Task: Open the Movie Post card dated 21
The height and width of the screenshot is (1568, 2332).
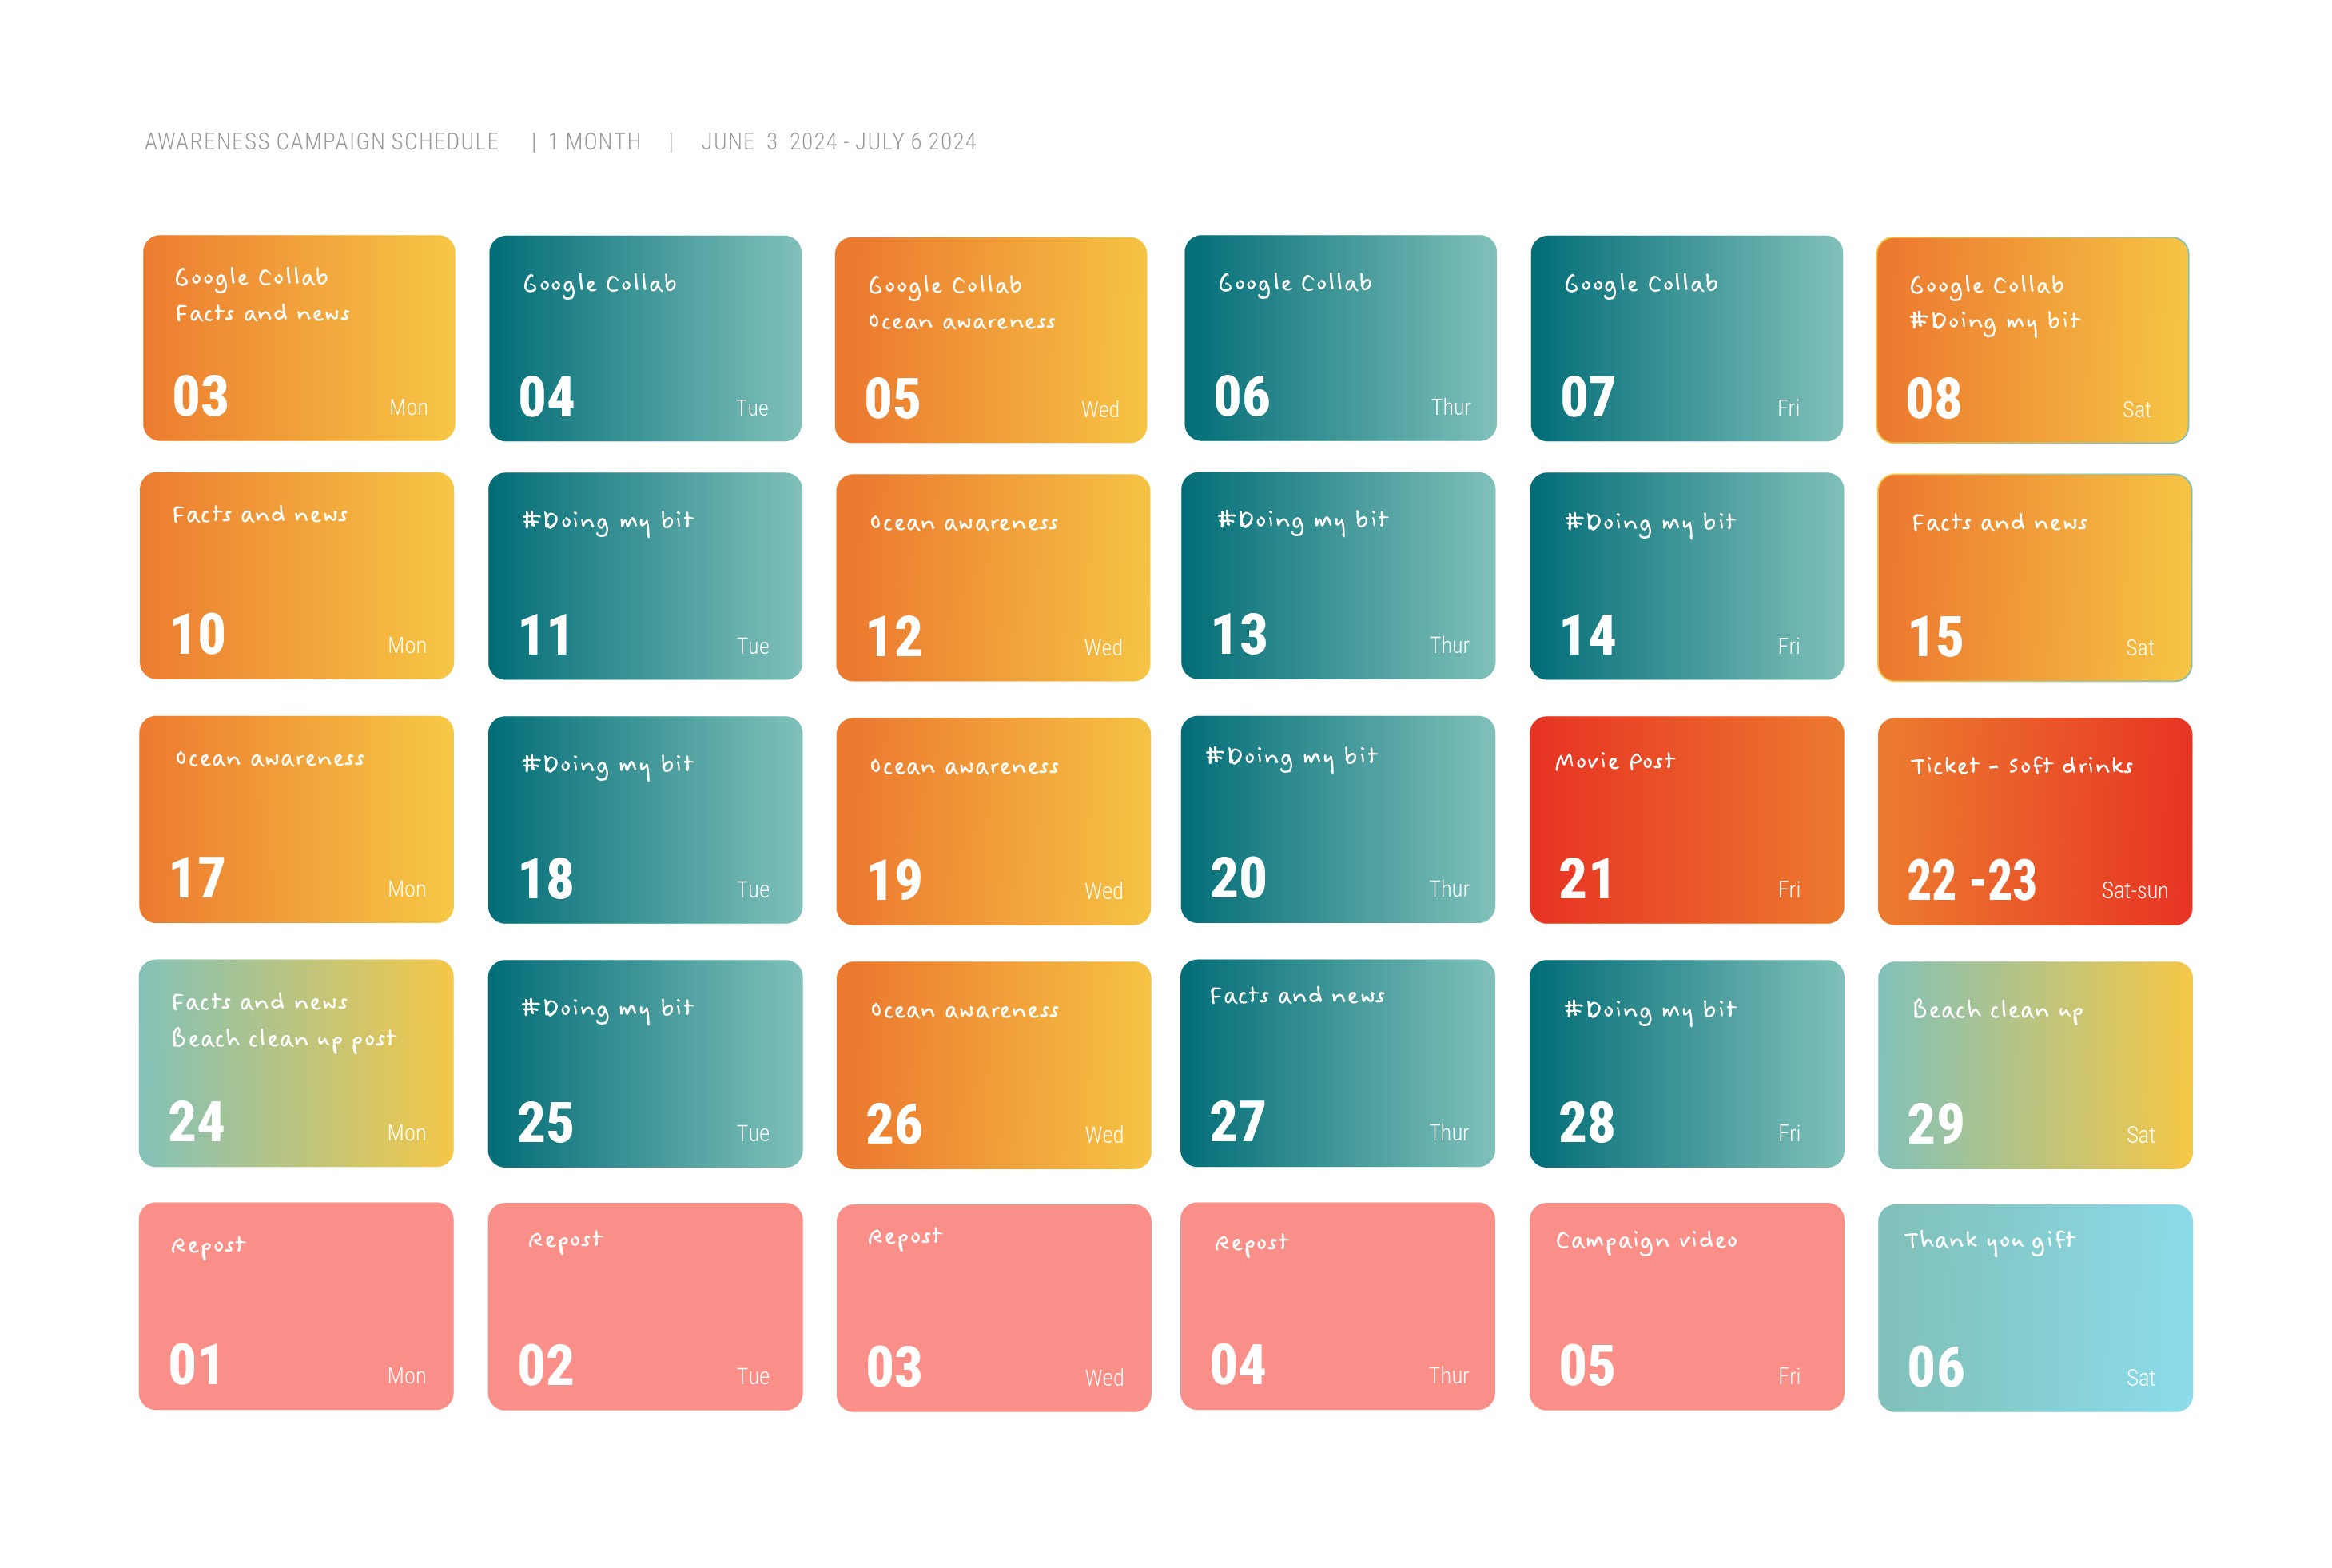Action: [1686, 820]
